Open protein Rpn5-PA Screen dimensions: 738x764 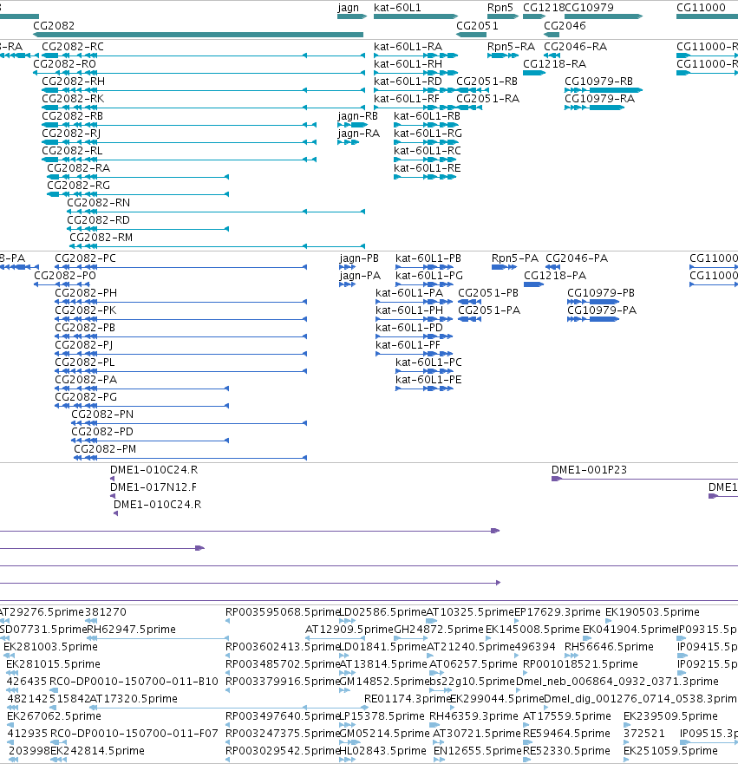pos(515,258)
